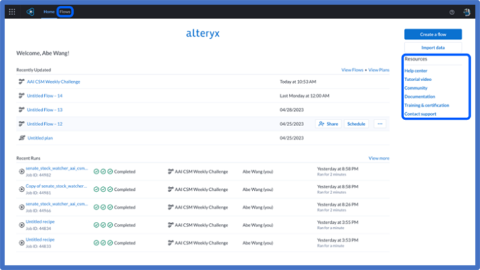Click 'Today at 10:53 AM' timestamp
The image size is (480, 270).
coord(298,82)
